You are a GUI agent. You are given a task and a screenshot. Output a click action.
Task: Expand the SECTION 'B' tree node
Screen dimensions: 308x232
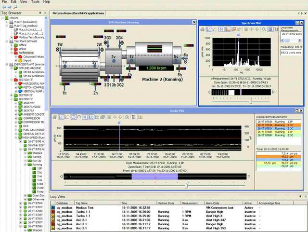(12, 96)
